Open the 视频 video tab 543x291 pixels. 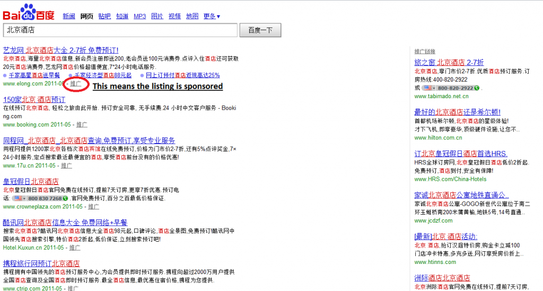pos(174,16)
